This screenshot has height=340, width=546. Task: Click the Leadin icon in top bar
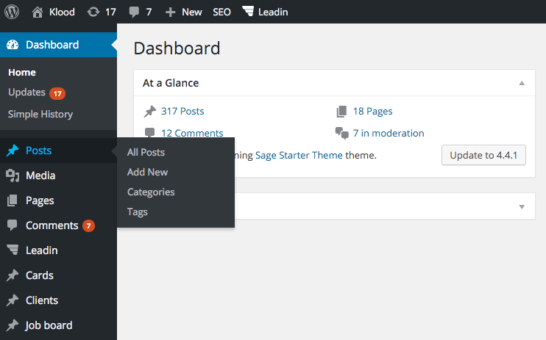click(x=248, y=12)
